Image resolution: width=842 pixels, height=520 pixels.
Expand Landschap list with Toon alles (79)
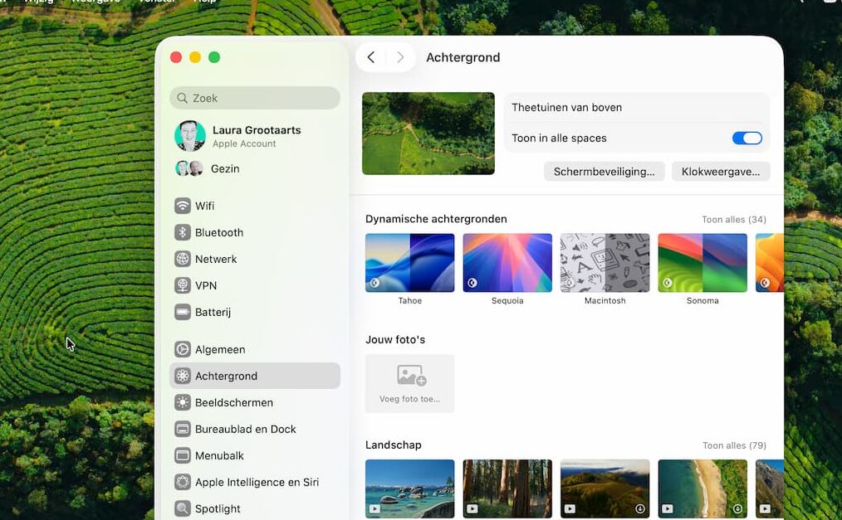(x=733, y=445)
